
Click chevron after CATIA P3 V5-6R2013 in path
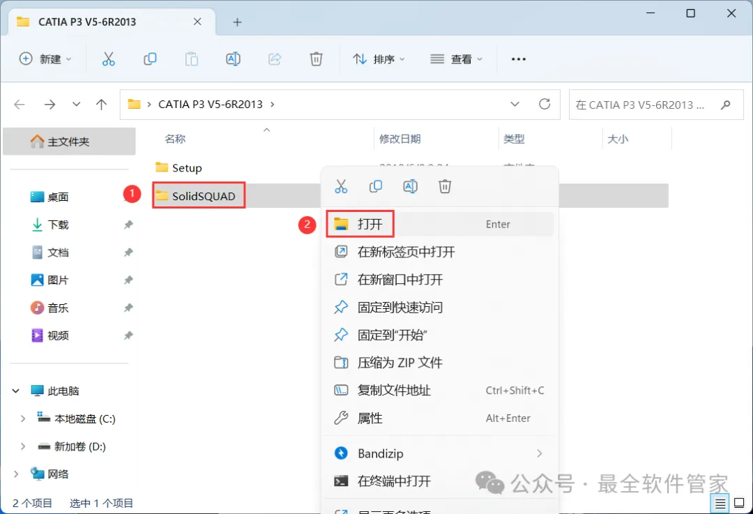pos(273,104)
